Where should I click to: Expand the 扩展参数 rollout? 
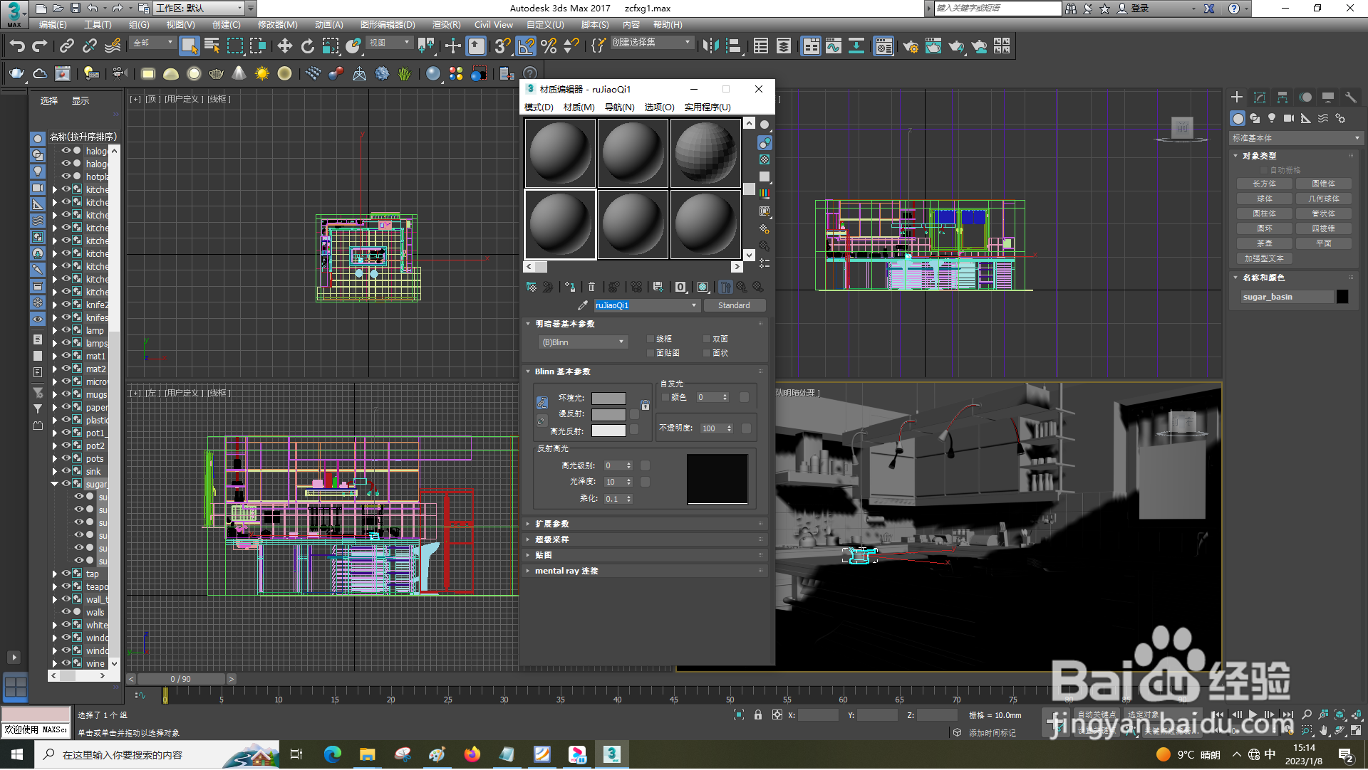551,524
